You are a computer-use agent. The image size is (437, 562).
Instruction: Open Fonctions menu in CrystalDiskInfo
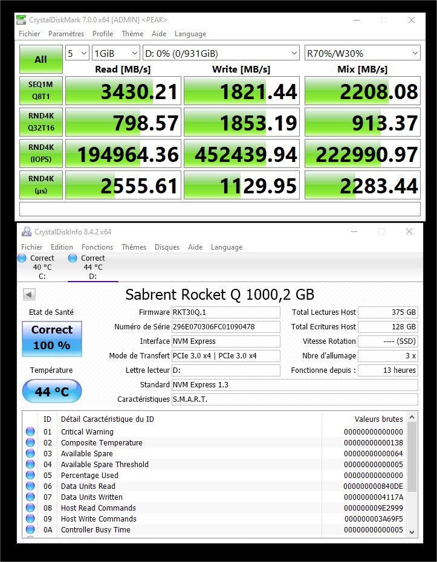point(97,247)
